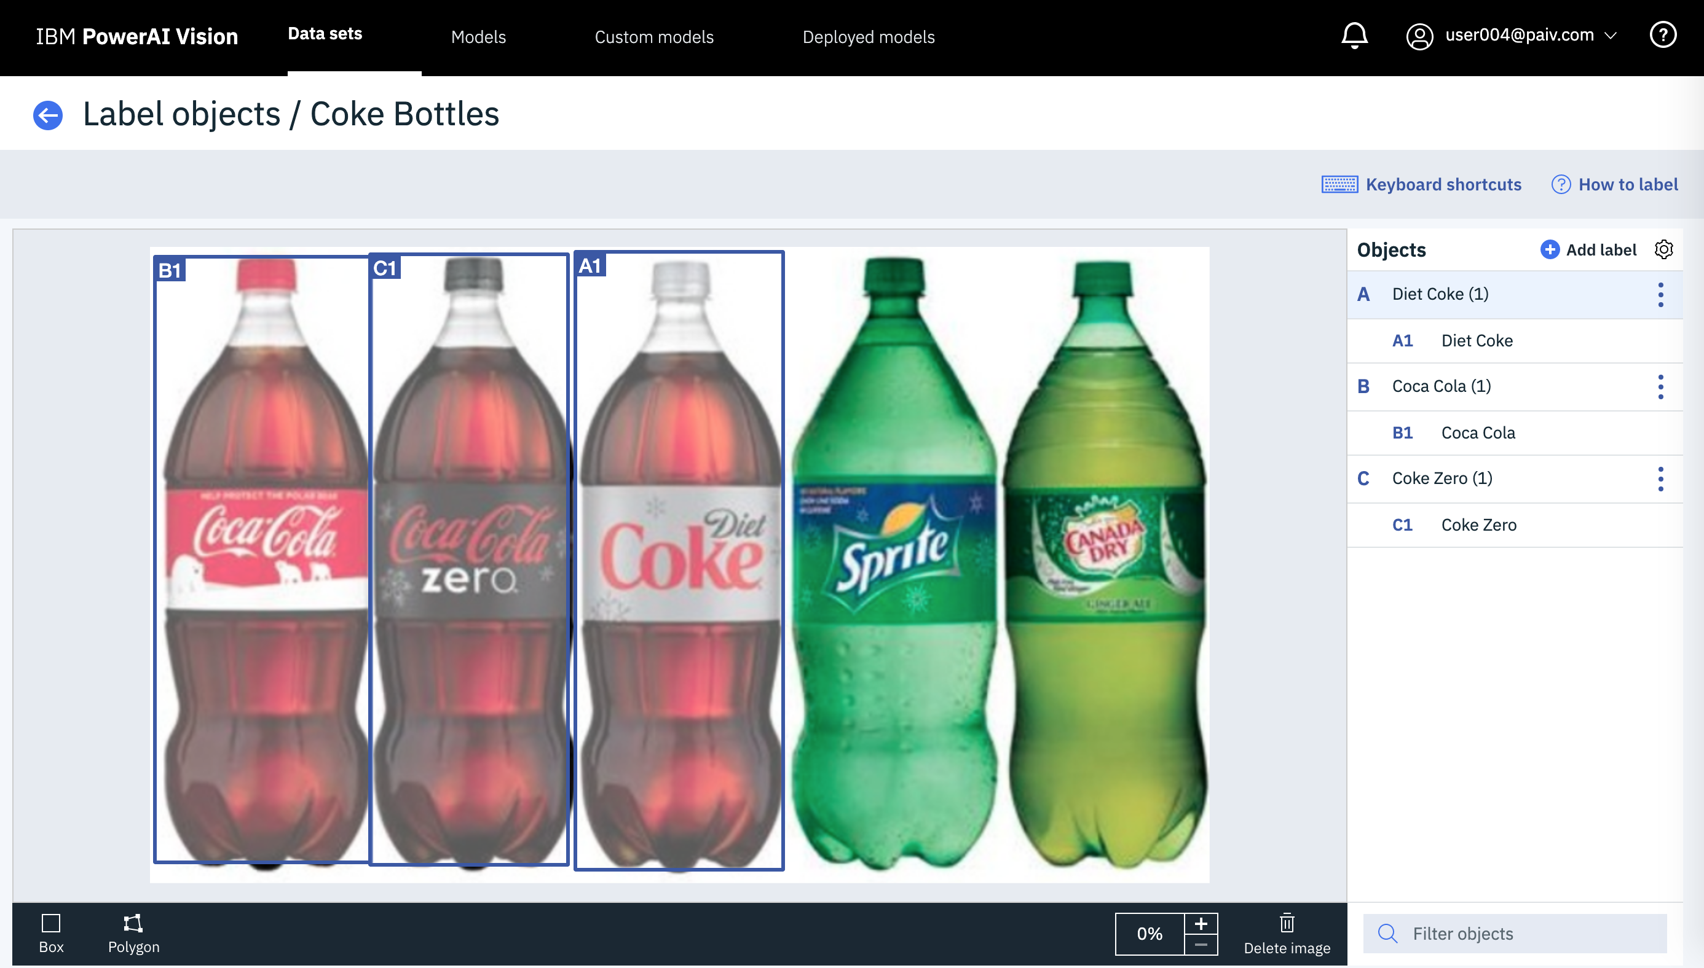Click the back arrow icon

48,115
